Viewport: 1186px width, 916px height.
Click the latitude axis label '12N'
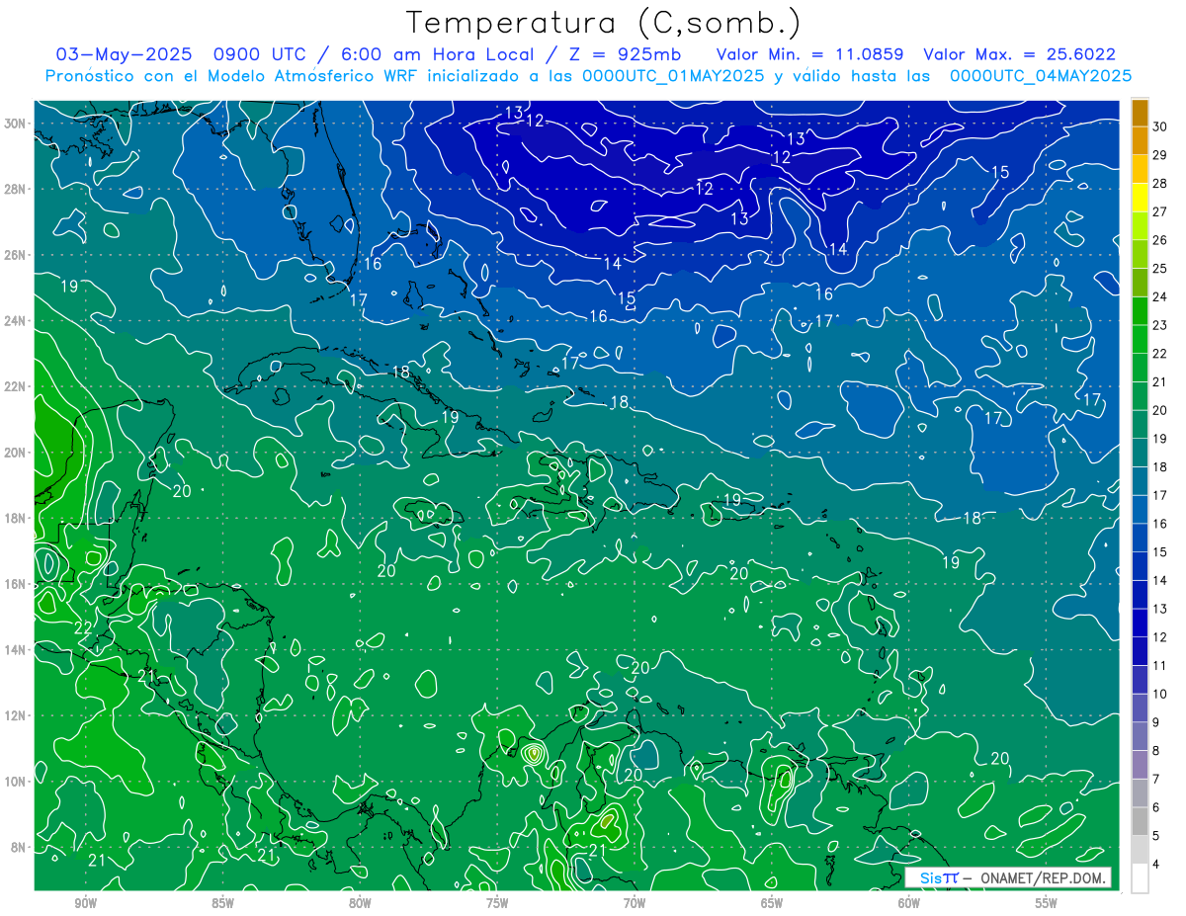(16, 715)
